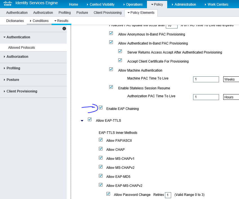The width and height of the screenshot is (239, 199).
Task: Switch to the Profiling policy tab
Action: tap(65, 13)
